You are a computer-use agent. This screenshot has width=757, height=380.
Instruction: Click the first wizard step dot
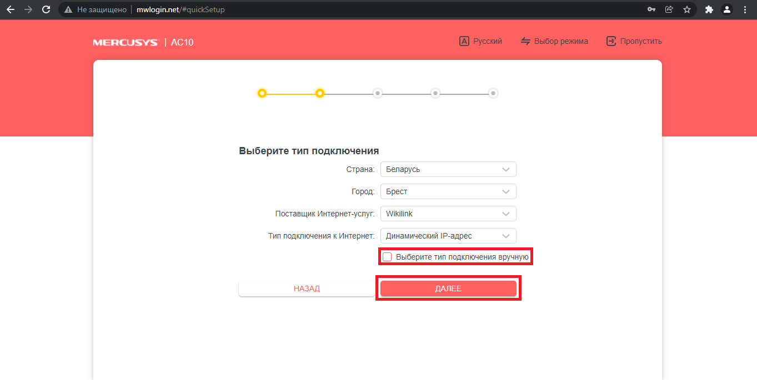[262, 93]
